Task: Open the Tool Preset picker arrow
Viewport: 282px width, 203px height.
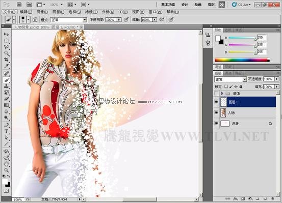Action: coord(14,19)
